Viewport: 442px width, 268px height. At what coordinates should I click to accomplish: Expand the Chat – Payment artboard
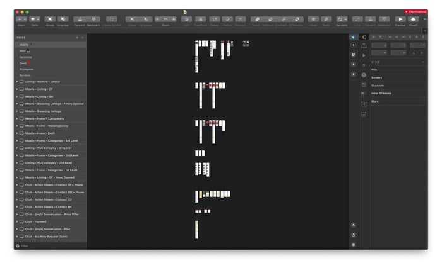pyautogui.click(x=17, y=221)
